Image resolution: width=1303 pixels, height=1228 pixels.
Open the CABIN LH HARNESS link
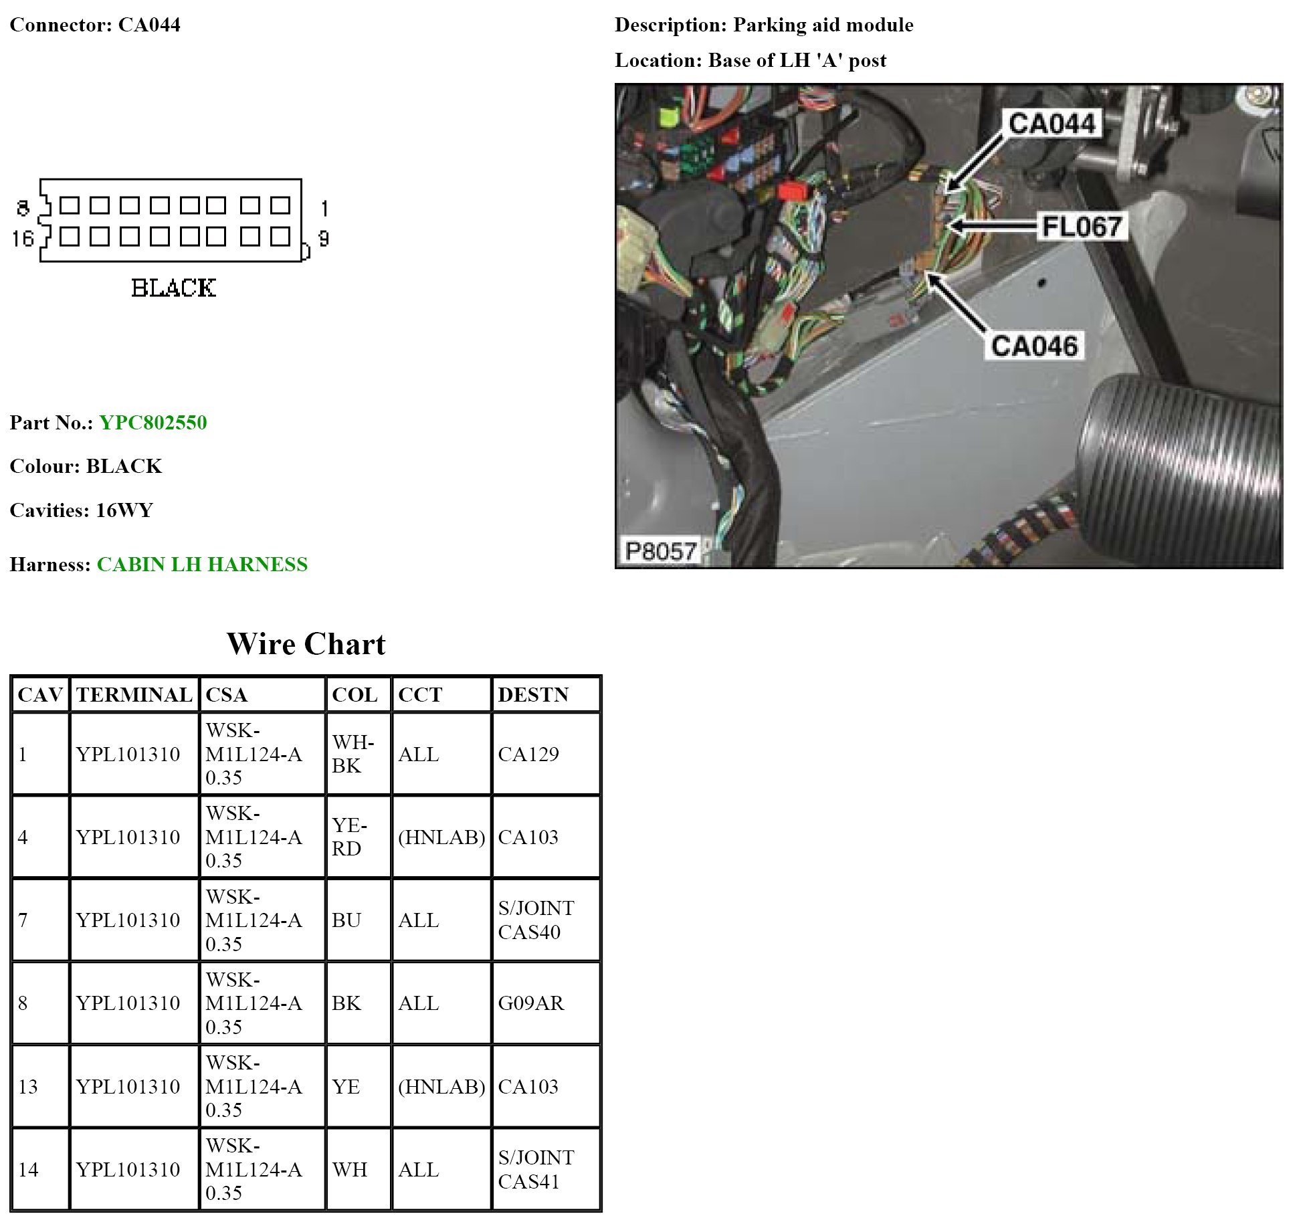click(x=202, y=565)
